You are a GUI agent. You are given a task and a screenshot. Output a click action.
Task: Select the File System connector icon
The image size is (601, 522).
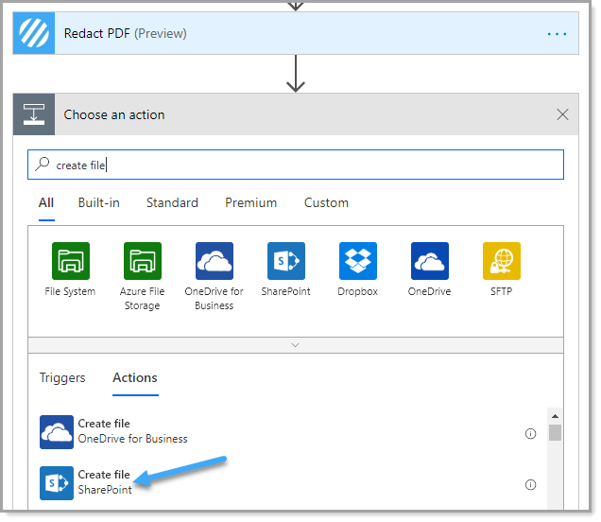pos(71,261)
